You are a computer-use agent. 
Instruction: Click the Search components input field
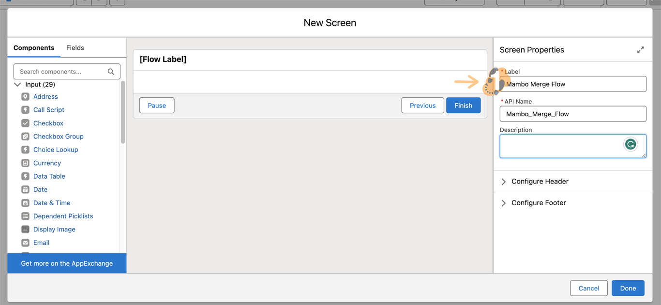(62, 72)
